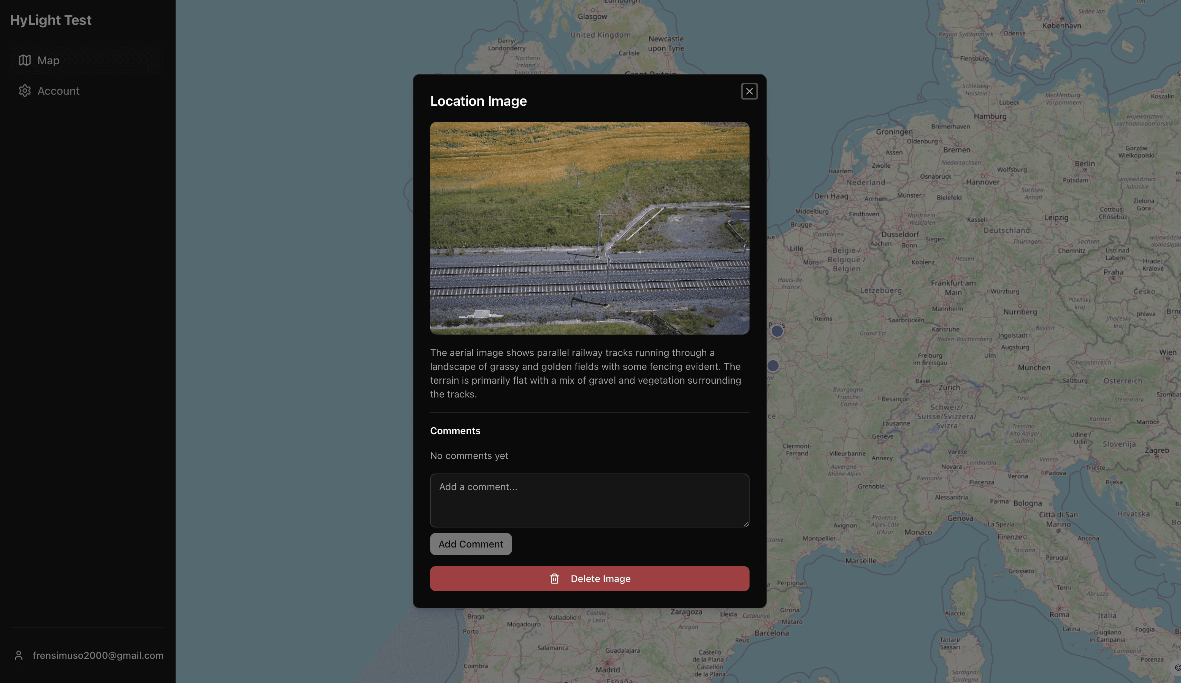Select the blue location marker near Paris

click(x=778, y=331)
